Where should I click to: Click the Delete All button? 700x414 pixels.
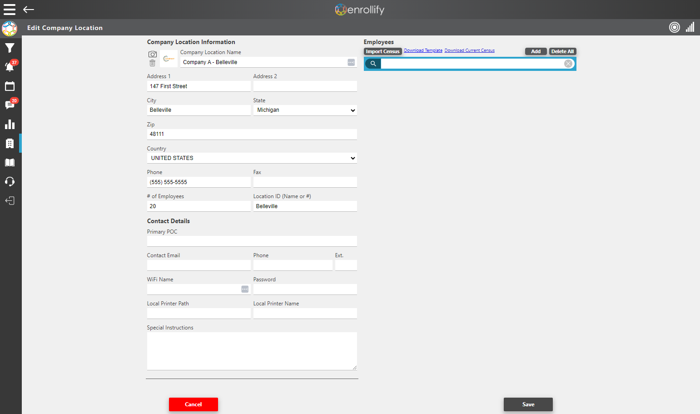[562, 51]
